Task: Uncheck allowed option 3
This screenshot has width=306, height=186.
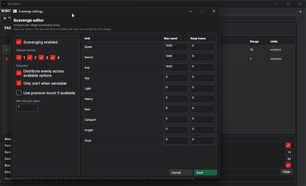Action: click(41, 57)
